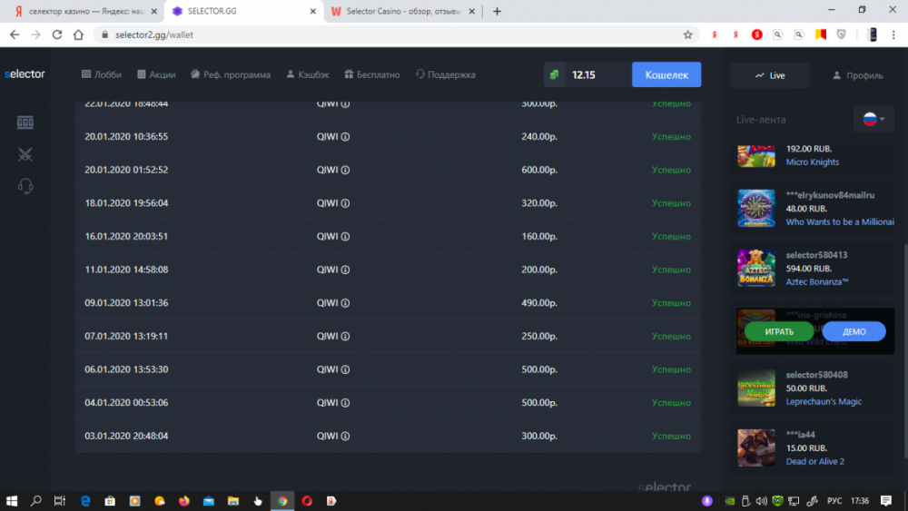908x511 pixels.
Task: Open the Лобби menu item
Action: pos(101,74)
